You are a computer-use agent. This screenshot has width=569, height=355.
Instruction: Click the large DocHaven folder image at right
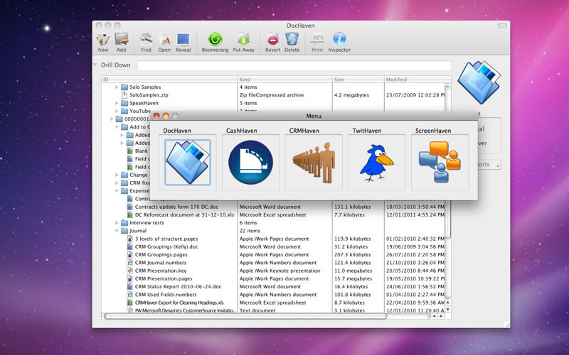click(479, 82)
